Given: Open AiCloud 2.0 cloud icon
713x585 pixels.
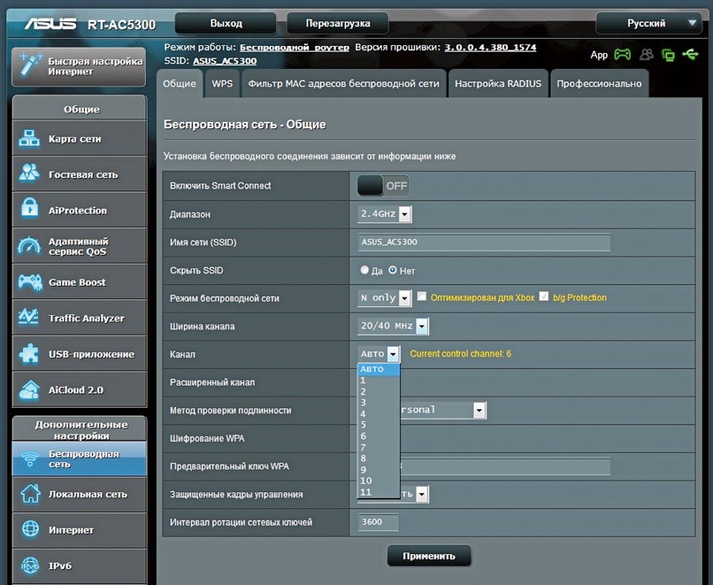Looking at the screenshot, I should (30, 390).
